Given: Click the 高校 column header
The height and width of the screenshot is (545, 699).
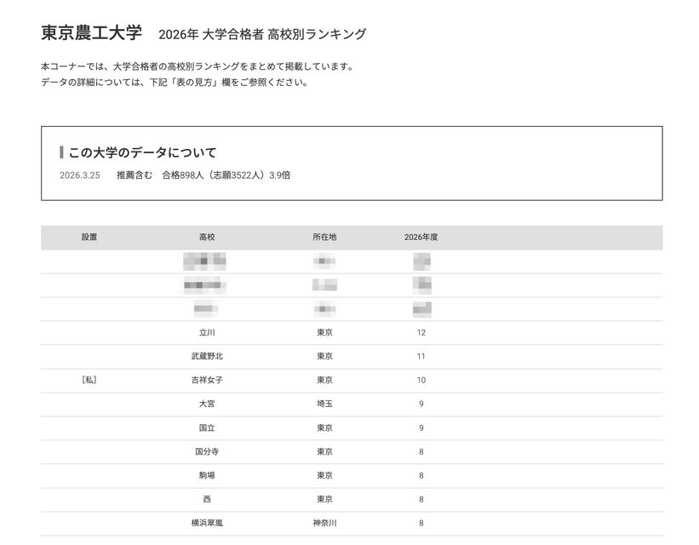Looking at the screenshot, I should pyautogui.click(x=207, y=238).
